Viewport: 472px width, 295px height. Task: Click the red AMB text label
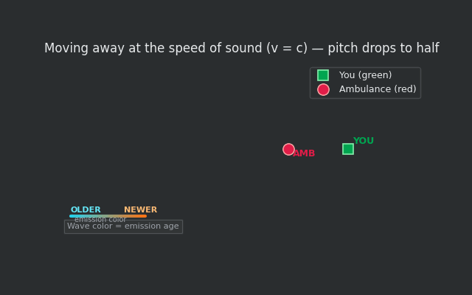pos(304,153)
